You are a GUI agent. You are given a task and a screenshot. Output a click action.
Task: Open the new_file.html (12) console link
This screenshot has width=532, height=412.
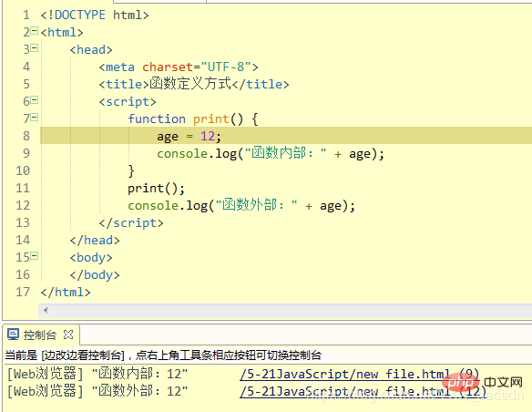pos(363,391)
